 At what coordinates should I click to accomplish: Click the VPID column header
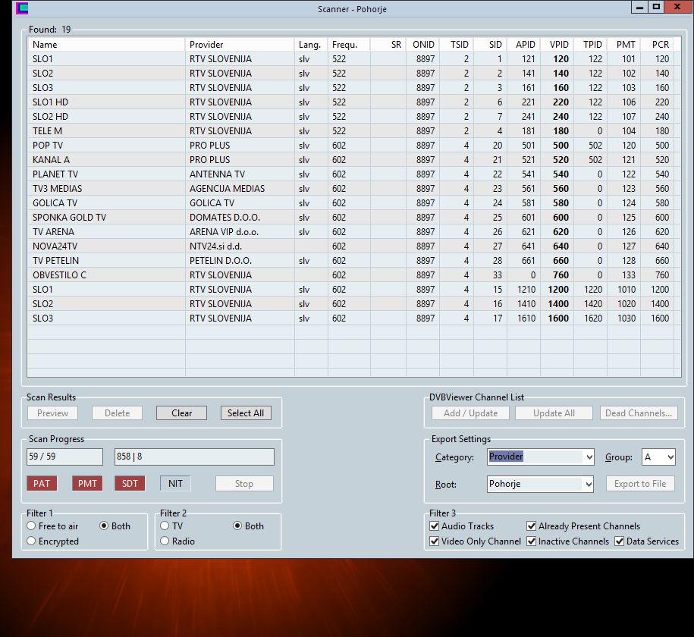[x=557, y=45]
